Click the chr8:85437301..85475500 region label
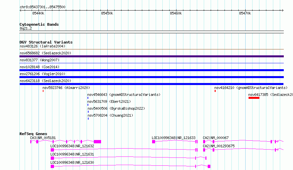 [x=42, y=7]
